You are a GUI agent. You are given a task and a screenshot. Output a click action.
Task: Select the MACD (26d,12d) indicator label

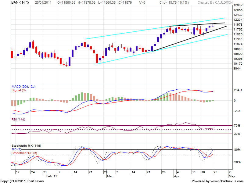point(24,87)
